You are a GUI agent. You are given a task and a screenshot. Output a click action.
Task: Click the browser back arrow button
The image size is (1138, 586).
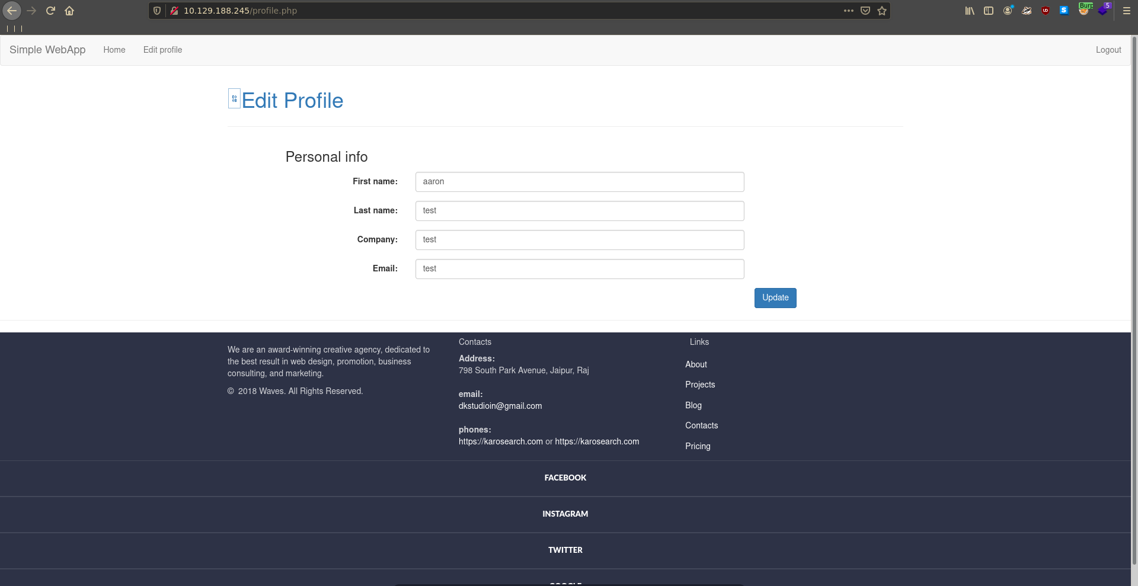coord(12,11)
